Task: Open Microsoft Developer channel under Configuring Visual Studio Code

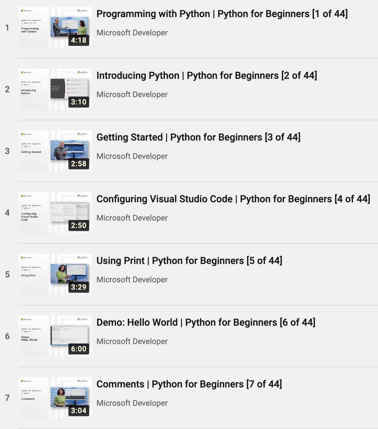Action: click(132, 218)
